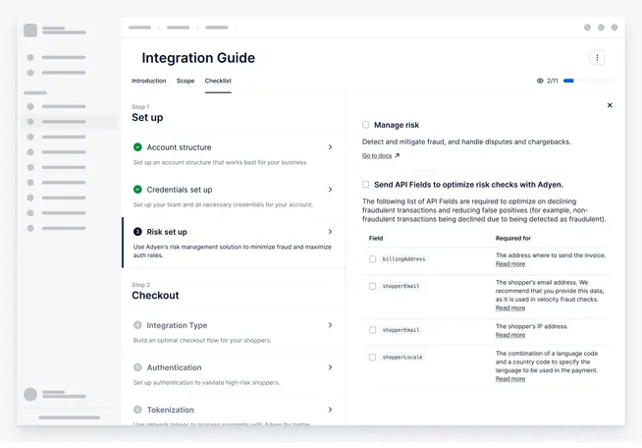Check the Send API Fields checkbox

[365, 185]
